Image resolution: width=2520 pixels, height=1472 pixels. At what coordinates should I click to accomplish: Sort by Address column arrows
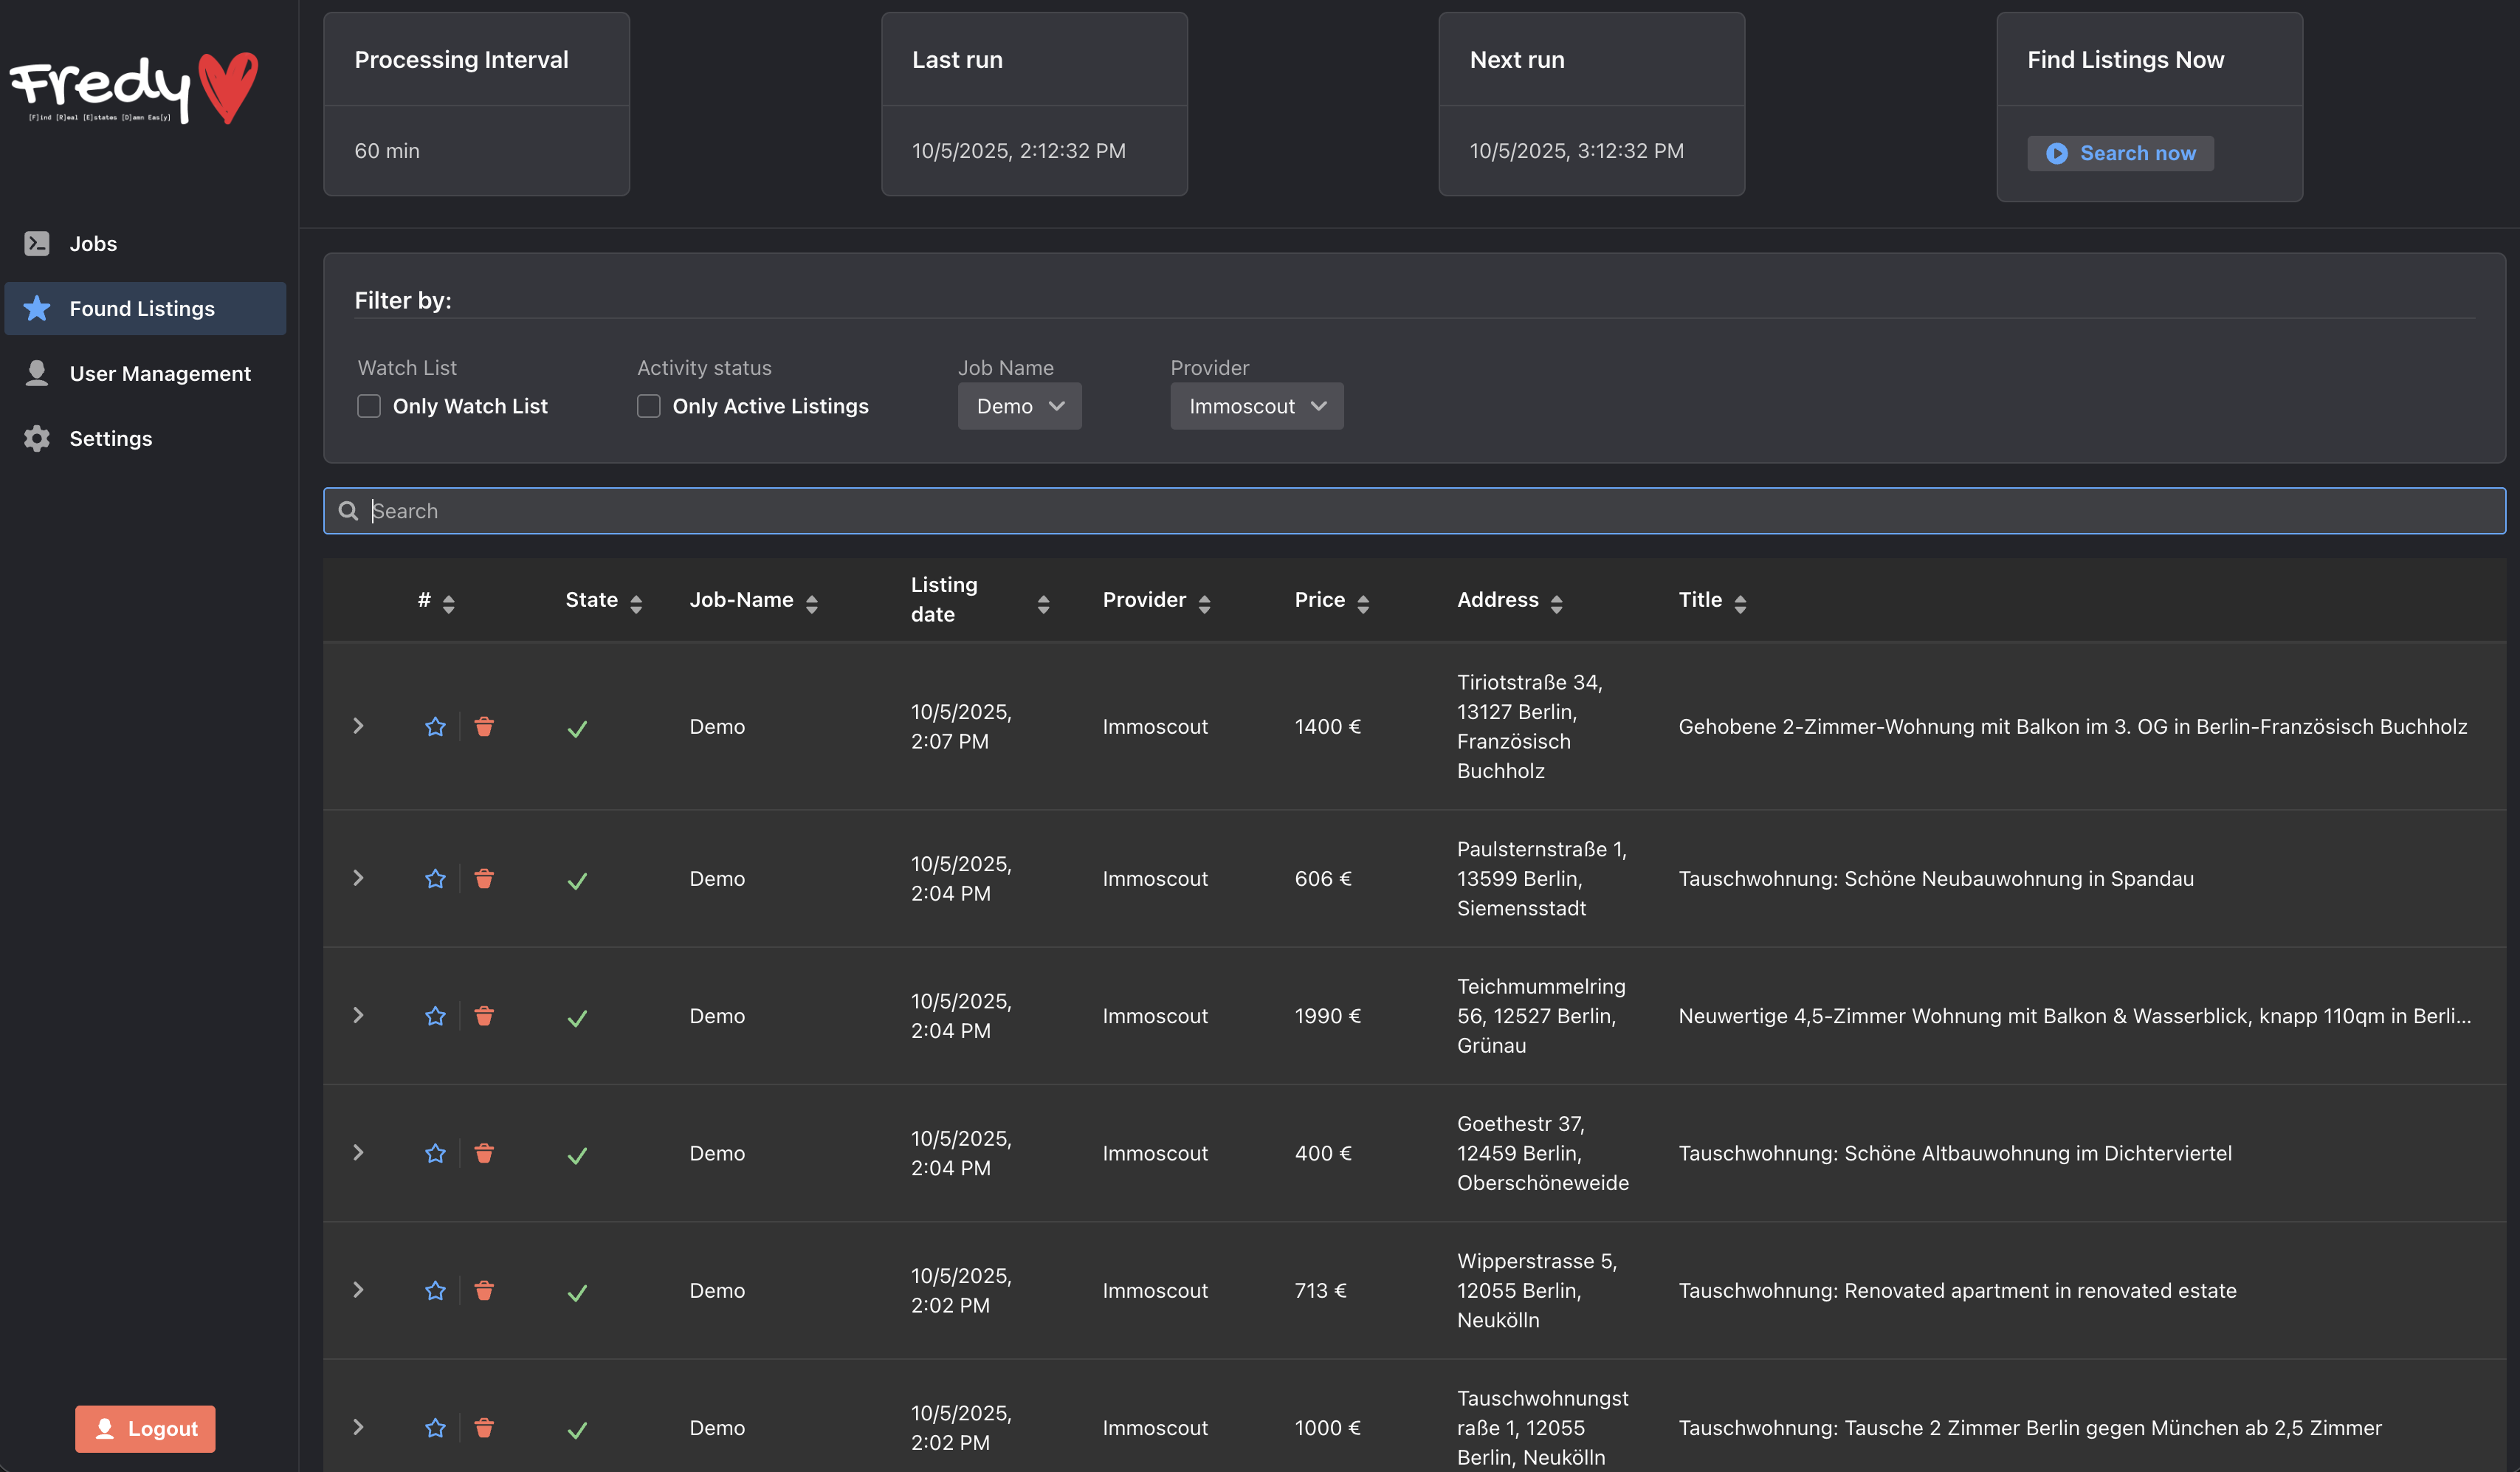(x=1556, y=603)
